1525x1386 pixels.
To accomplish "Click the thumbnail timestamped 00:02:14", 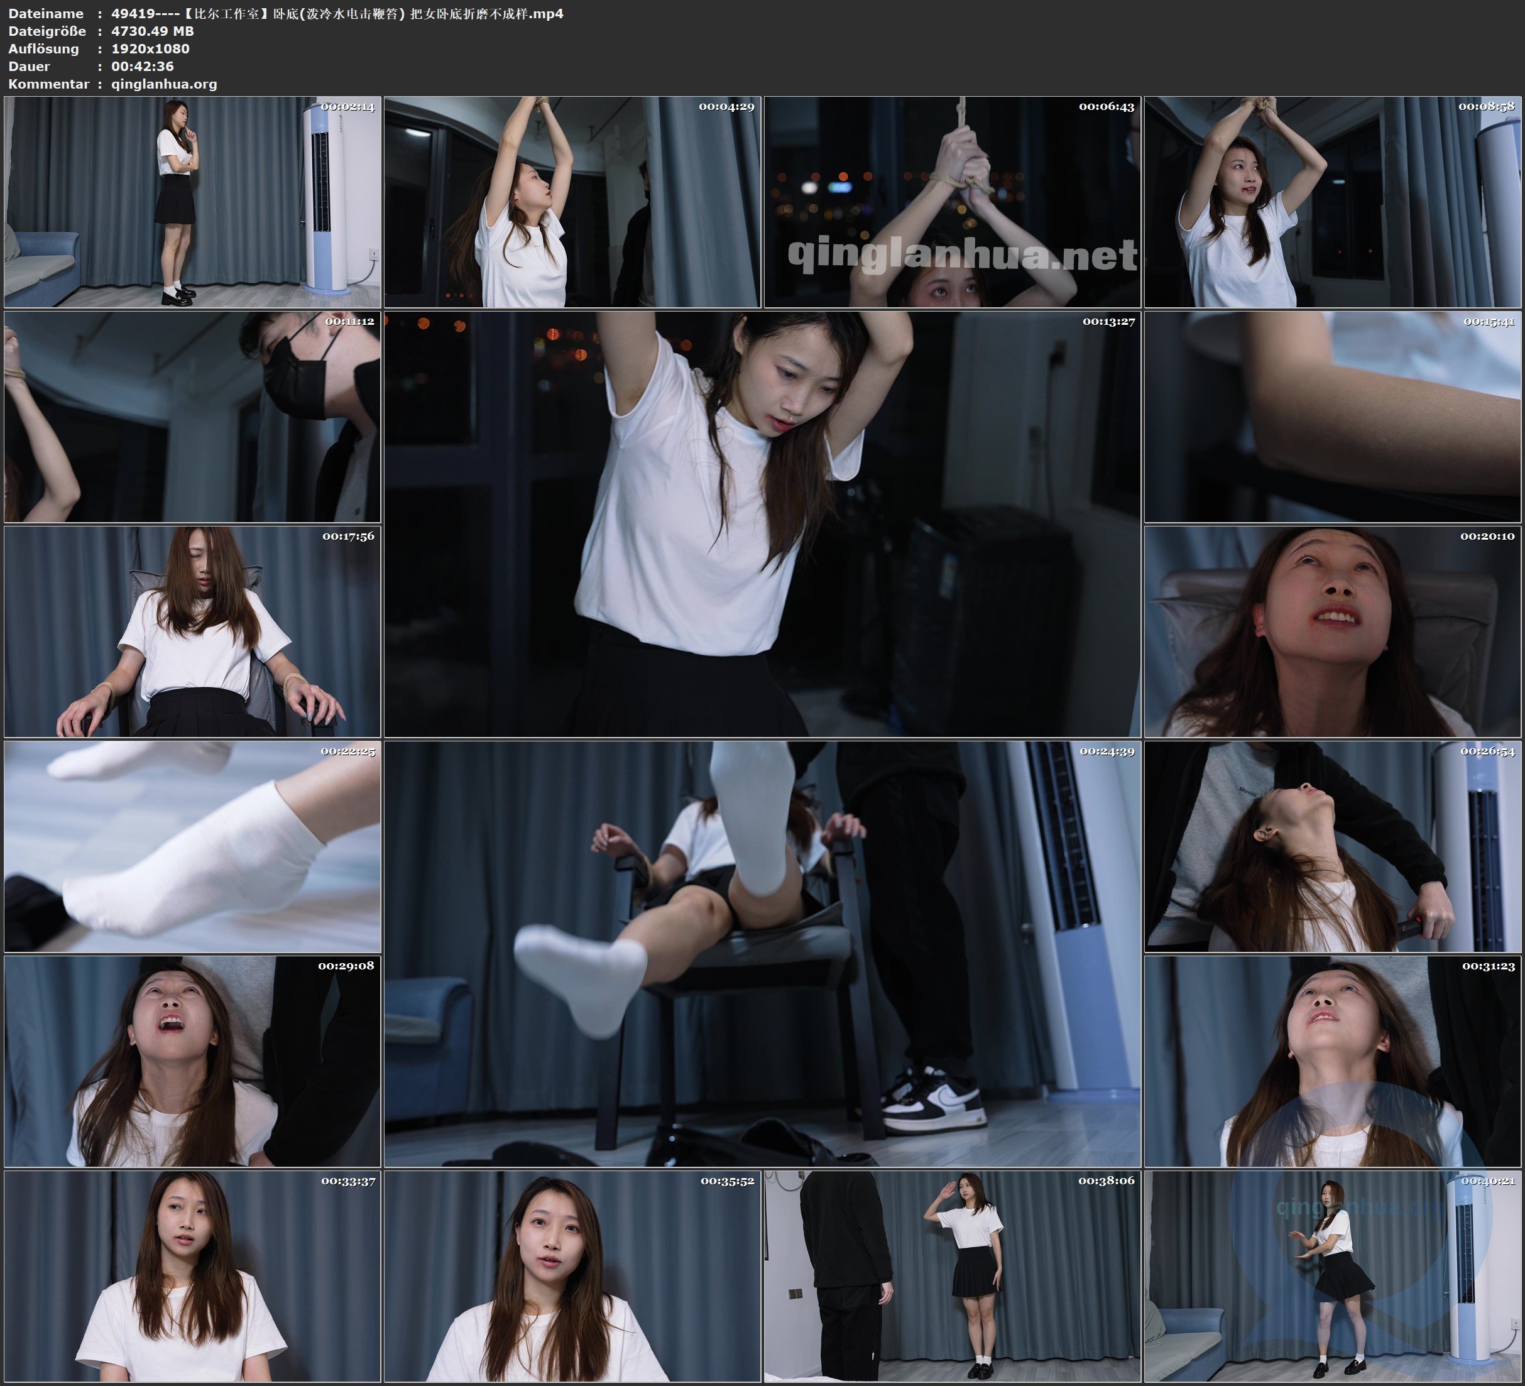I will click(192, 202).
